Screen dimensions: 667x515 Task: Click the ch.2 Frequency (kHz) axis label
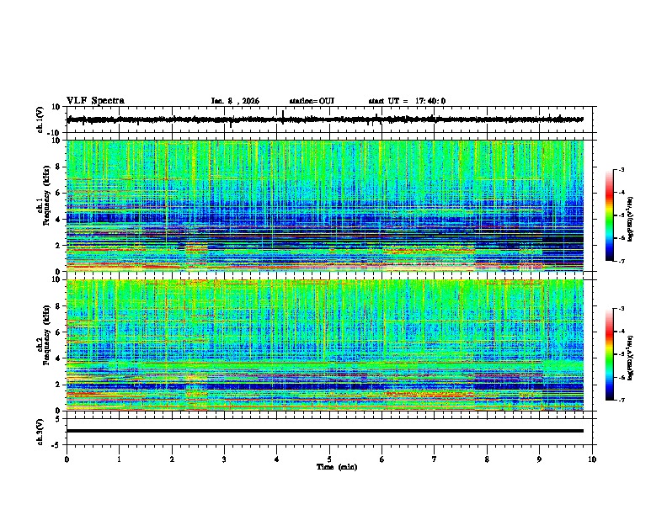point(43,335)
